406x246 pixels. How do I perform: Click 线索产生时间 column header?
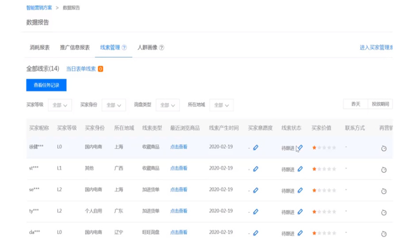(x=224, y=128)
